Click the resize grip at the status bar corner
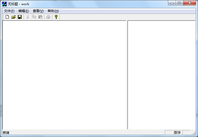Screen dimensions: 198x137 pos(194,133)
